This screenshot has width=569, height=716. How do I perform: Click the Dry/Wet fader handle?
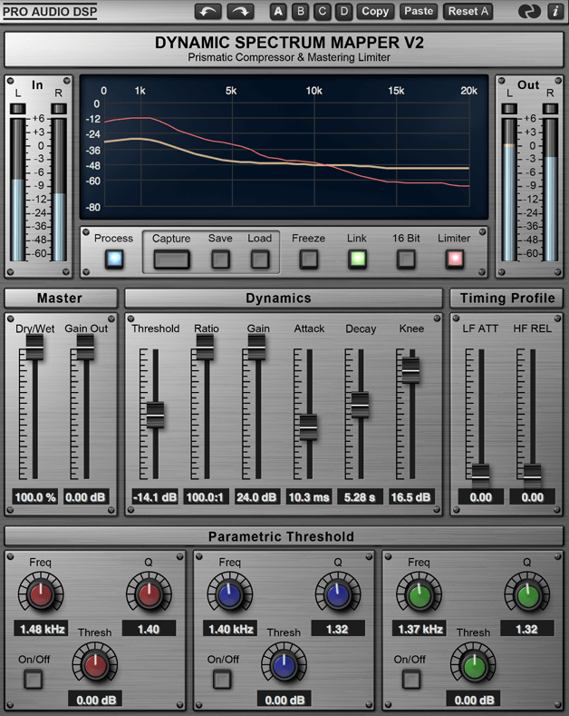[x=34, y=348]
